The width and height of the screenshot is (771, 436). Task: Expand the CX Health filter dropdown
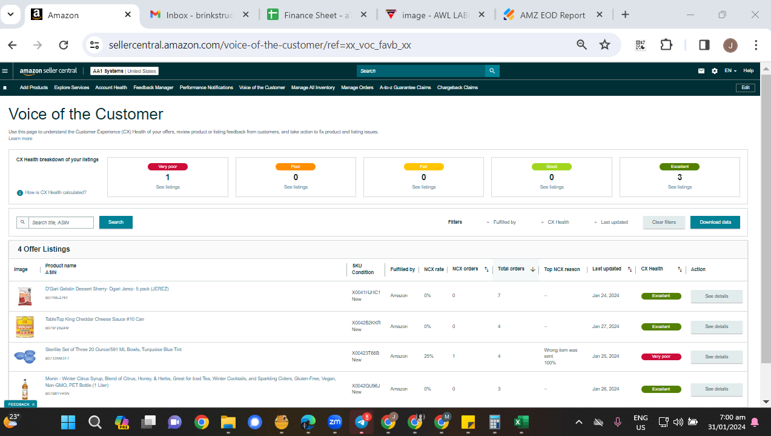(555, 223)
